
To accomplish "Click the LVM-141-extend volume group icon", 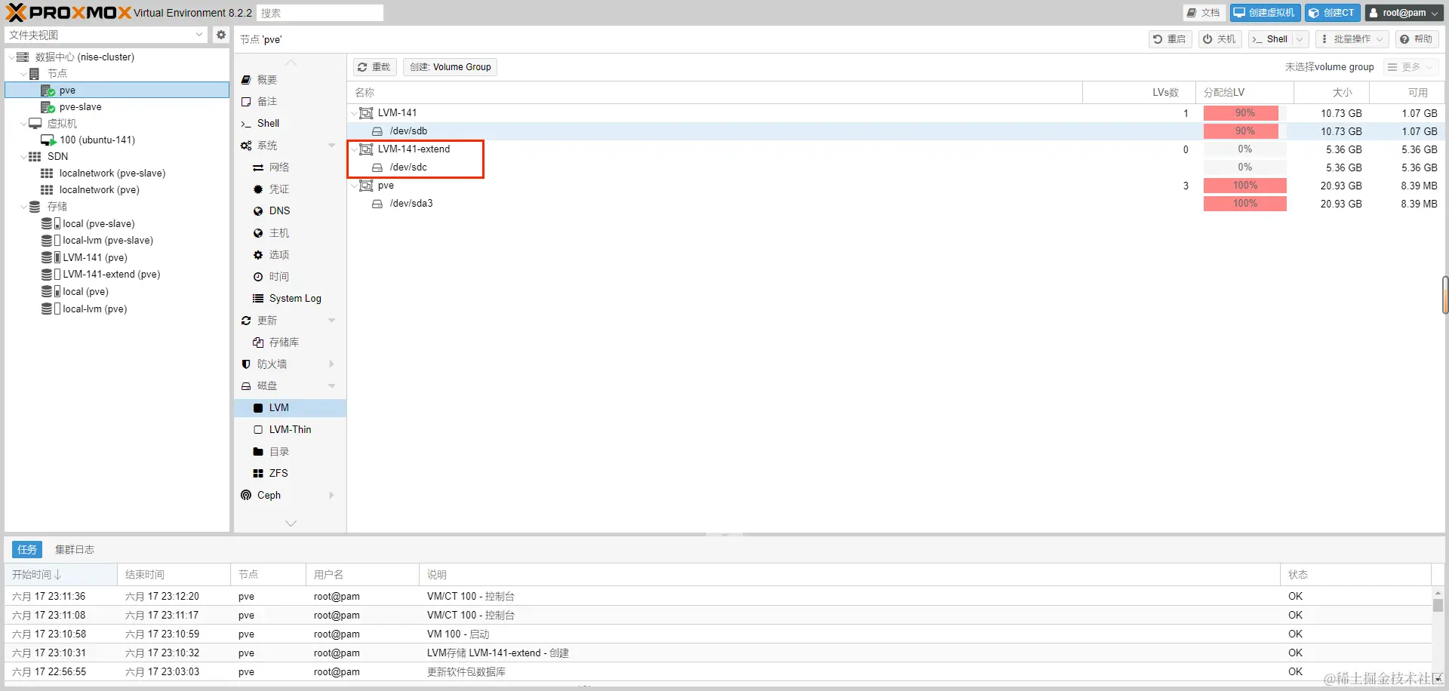I will click(366, 149).
